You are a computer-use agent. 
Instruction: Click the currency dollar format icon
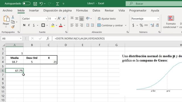point(133,25)
